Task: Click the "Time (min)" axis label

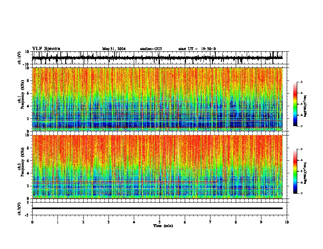Action: (x=163, y=226)
